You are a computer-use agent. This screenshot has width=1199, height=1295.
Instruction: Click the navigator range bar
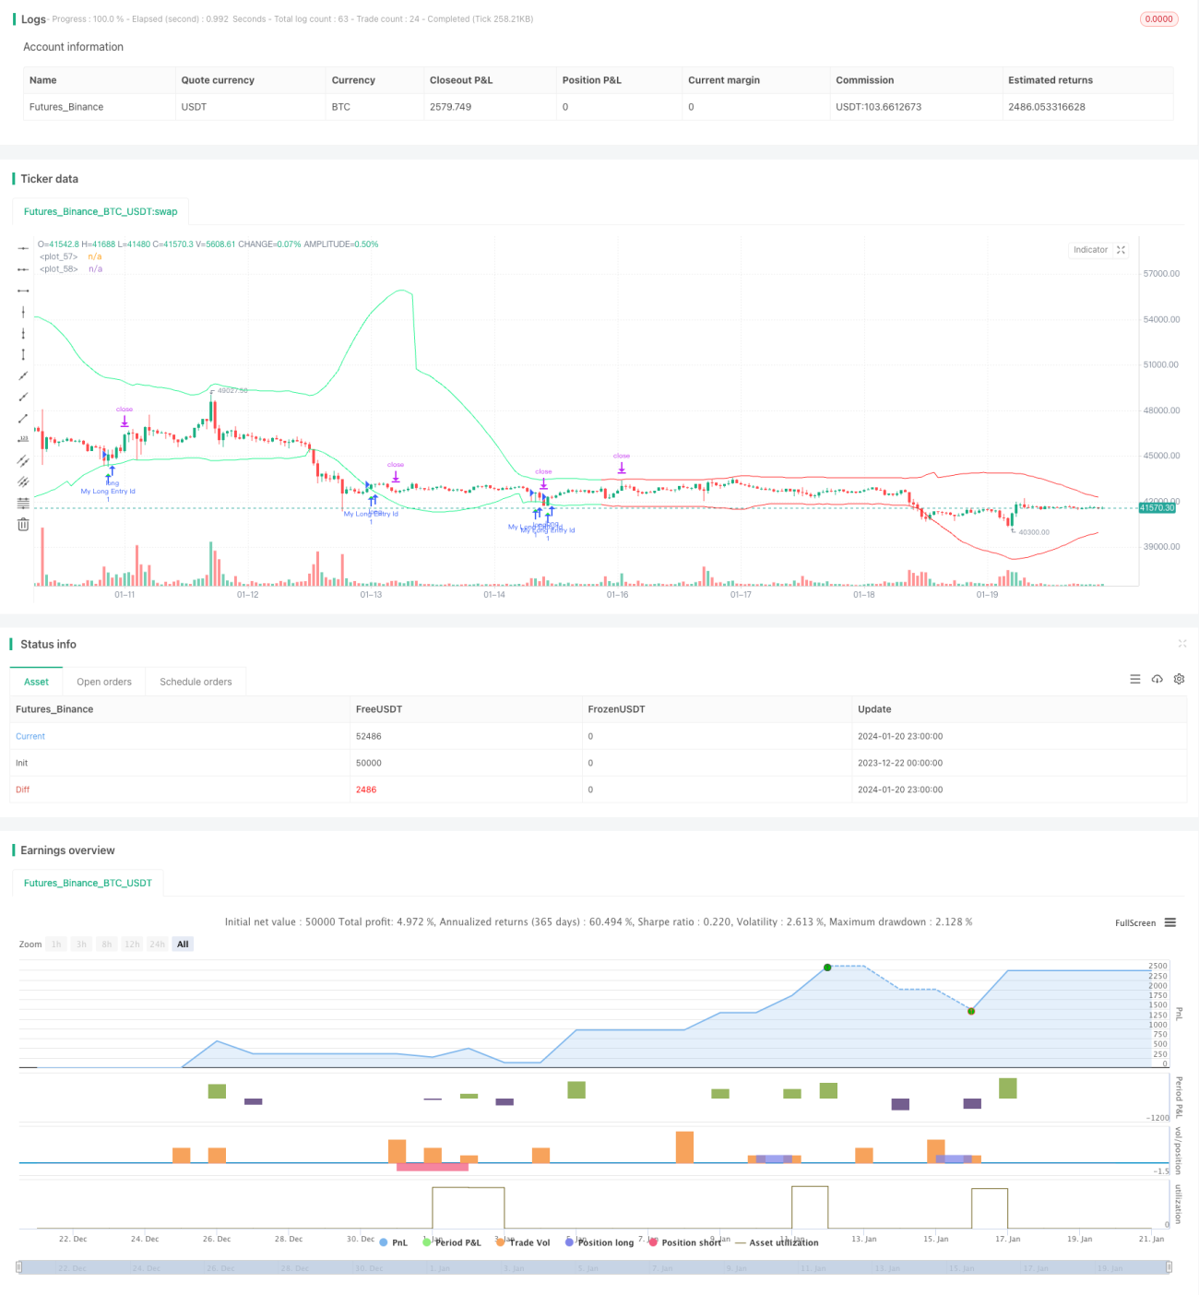(x=594, y=1267)
